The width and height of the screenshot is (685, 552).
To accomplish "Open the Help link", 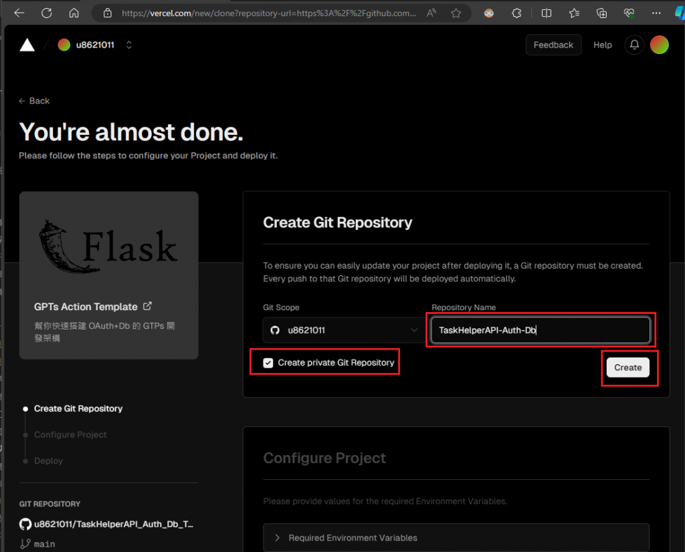I will coord(603,45).
